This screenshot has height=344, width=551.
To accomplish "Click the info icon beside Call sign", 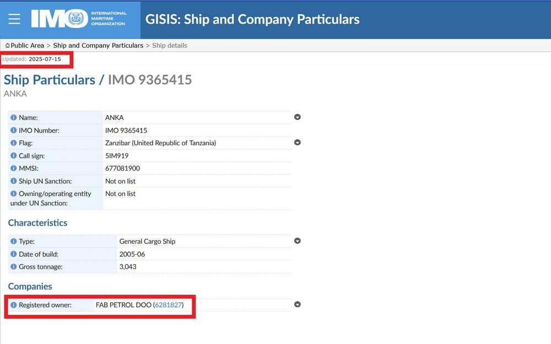I will coord(14,156).
